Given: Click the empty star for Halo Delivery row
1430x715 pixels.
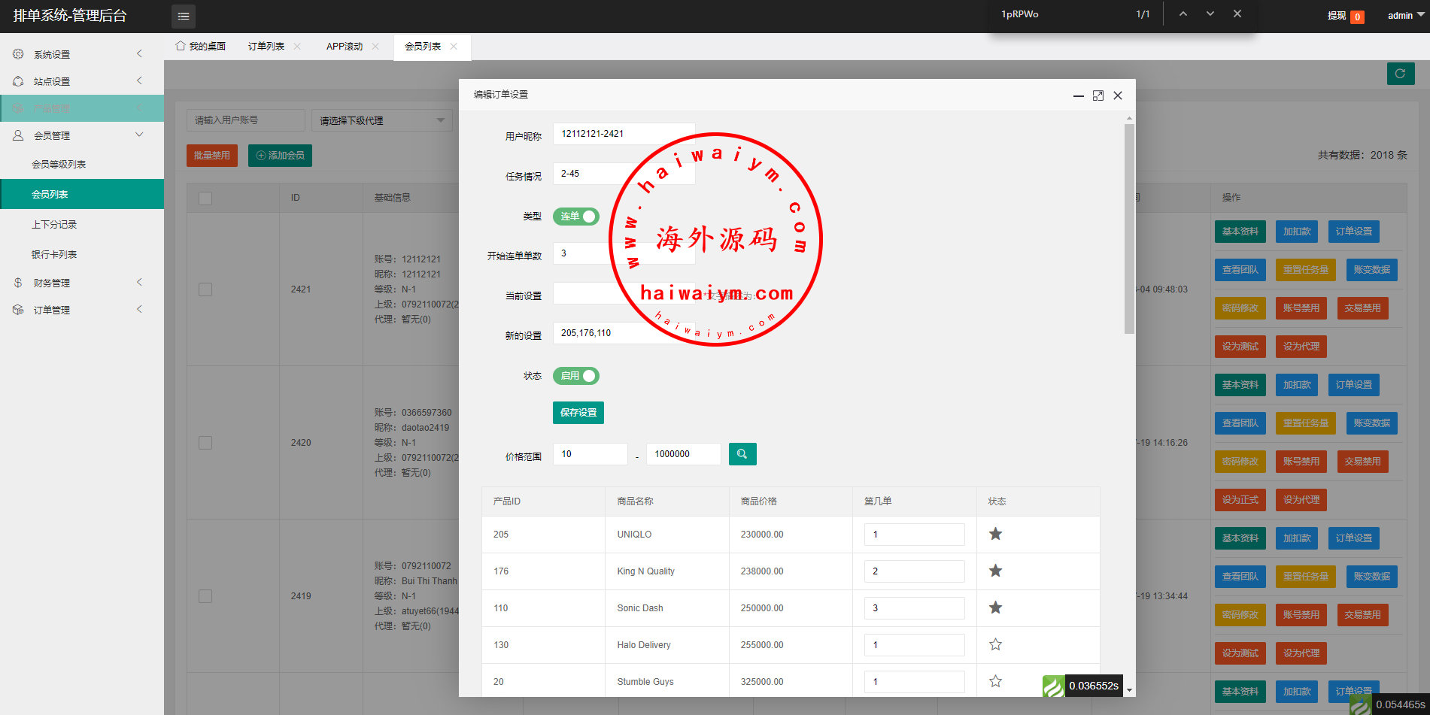Looking at the screenshot, I should click(x=995, y=644).
